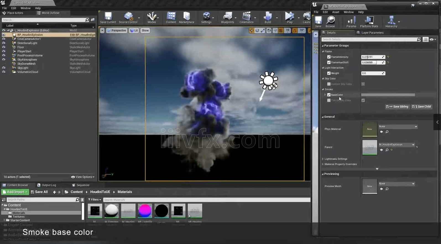Screen dimensions: 441x244
Task: Reset FlameHueShift to default arrow
Action: tap(388, 62)
